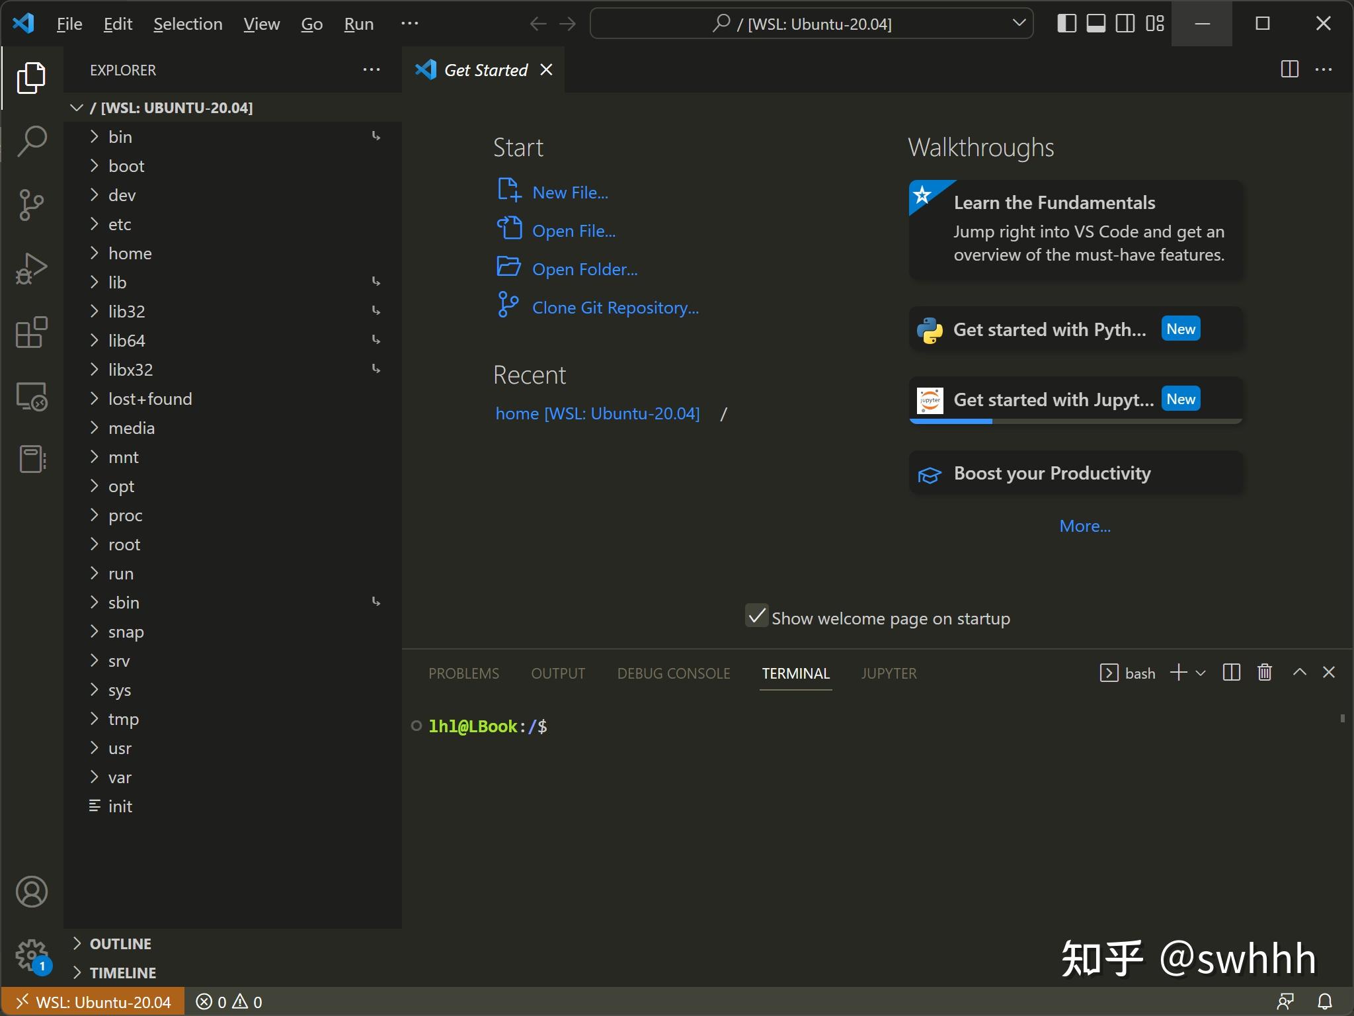This screenshot has height=1016, width=1354.
Task: Go forward with the right arrow
Action: (567, 24)
